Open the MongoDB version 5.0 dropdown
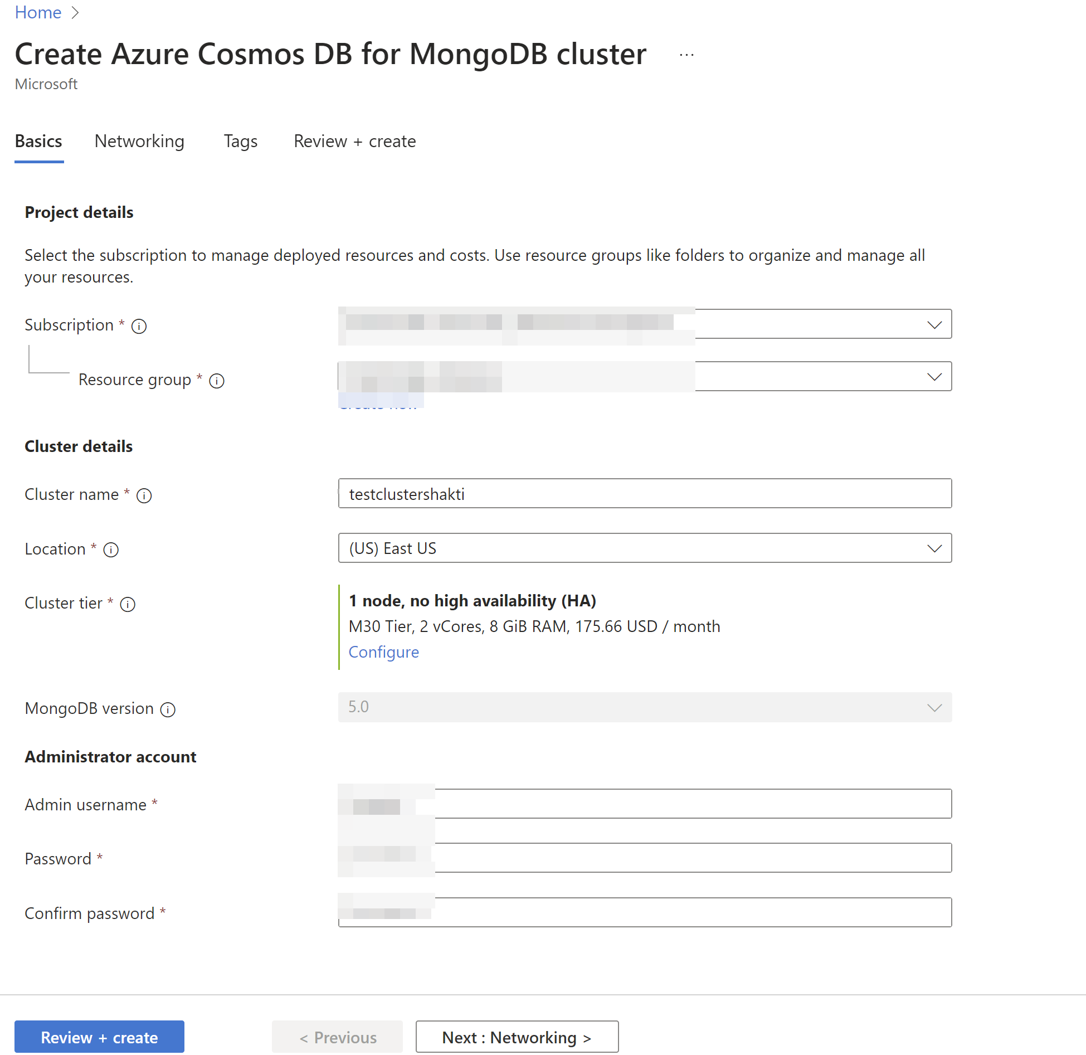The height and width of the screenshot is (1055, 1086). pyautogui.click(x=645, y=707)
